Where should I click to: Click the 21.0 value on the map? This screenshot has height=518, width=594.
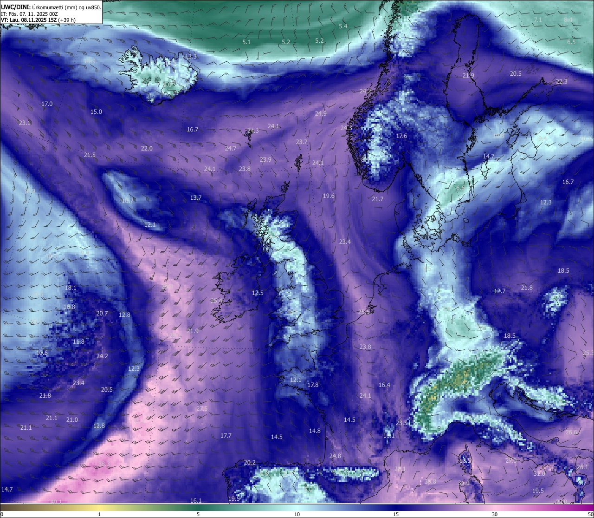[72, 420]
